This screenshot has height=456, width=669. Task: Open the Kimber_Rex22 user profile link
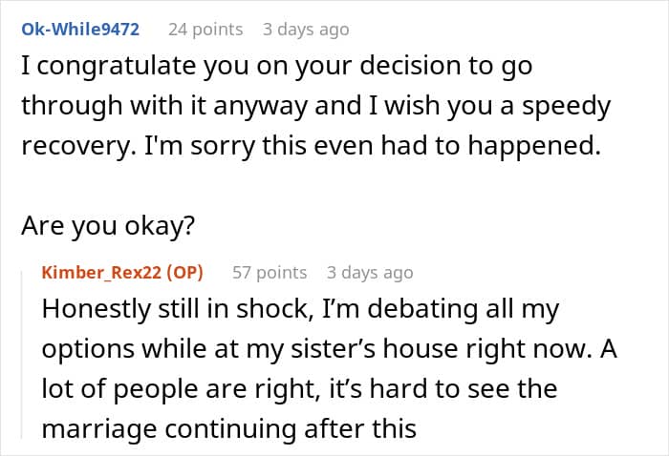(x=101, y=273)
